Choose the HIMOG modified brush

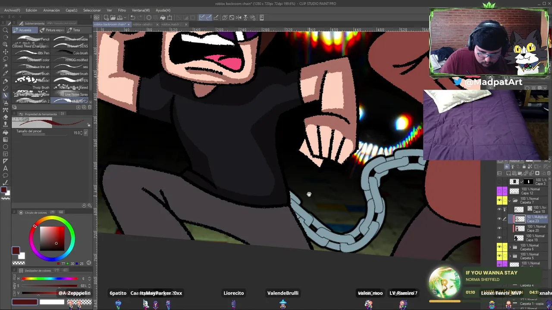(x=70, y=60)
